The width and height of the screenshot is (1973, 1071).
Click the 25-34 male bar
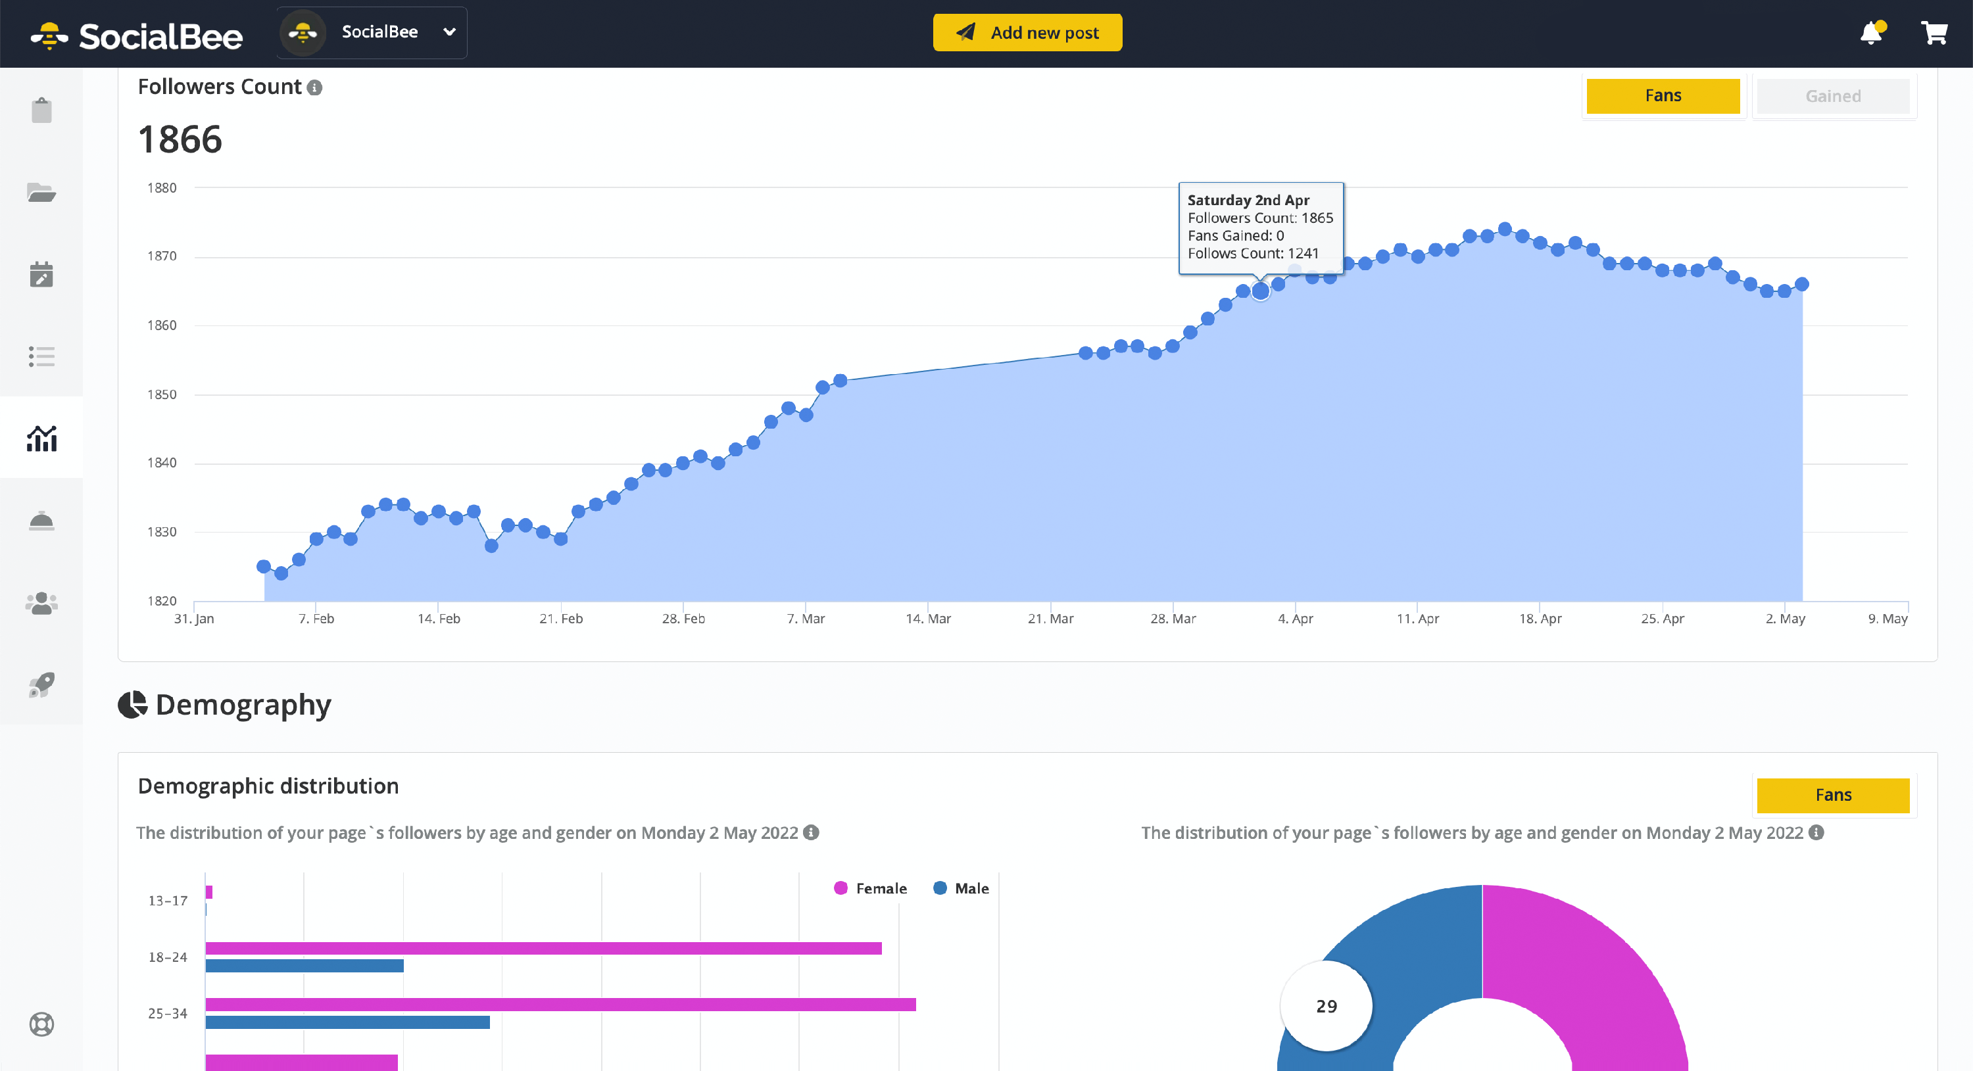coord(348,1022)
